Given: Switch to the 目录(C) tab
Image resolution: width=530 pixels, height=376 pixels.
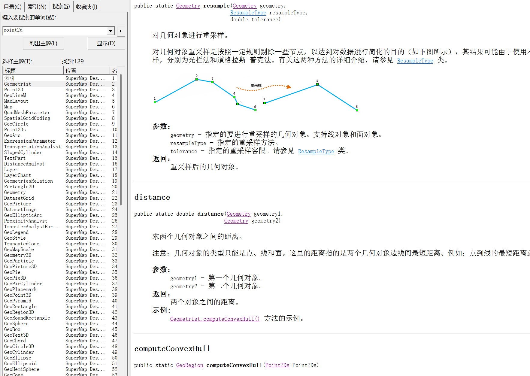Looking at the screenshot, I should [x=13, y=7].
